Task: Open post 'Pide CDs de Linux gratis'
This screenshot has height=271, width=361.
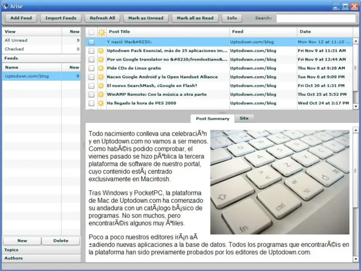Action: point(134,68)
